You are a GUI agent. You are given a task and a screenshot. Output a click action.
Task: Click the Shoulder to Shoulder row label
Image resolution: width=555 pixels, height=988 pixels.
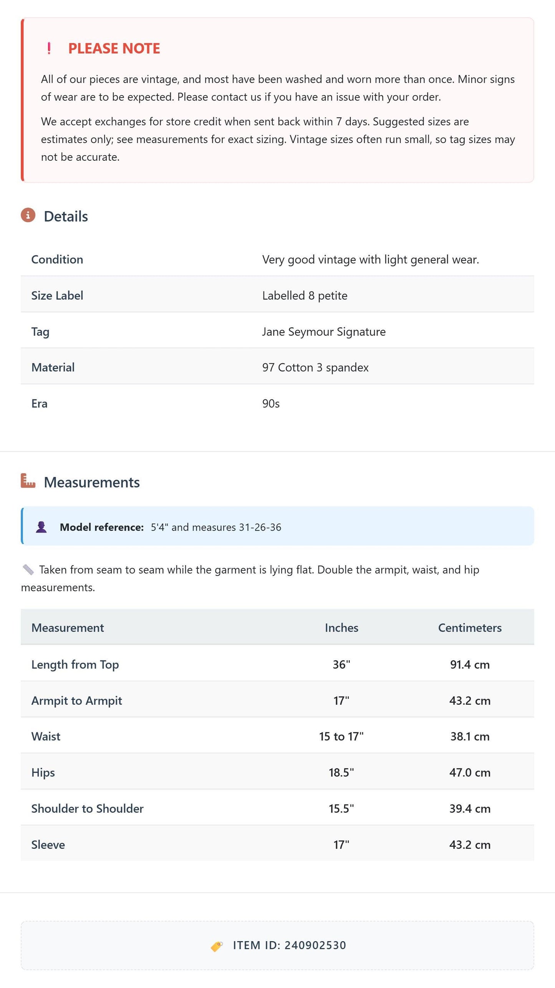[x=88, y=809]
